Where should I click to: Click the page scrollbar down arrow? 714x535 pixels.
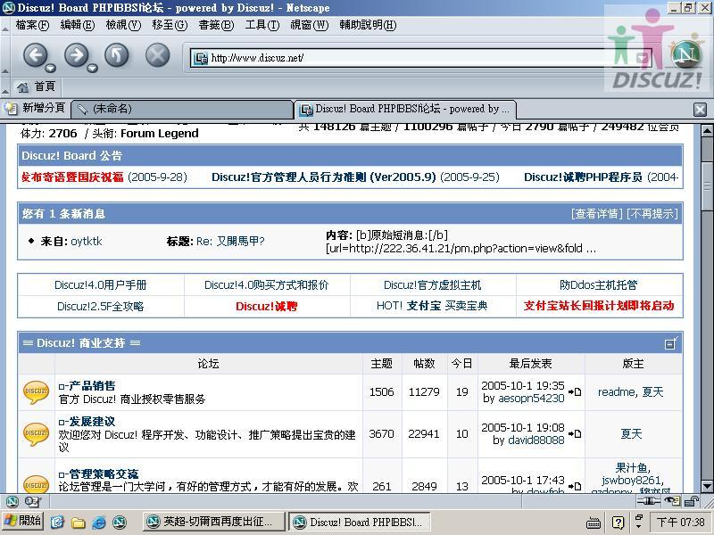pos(707,486)
